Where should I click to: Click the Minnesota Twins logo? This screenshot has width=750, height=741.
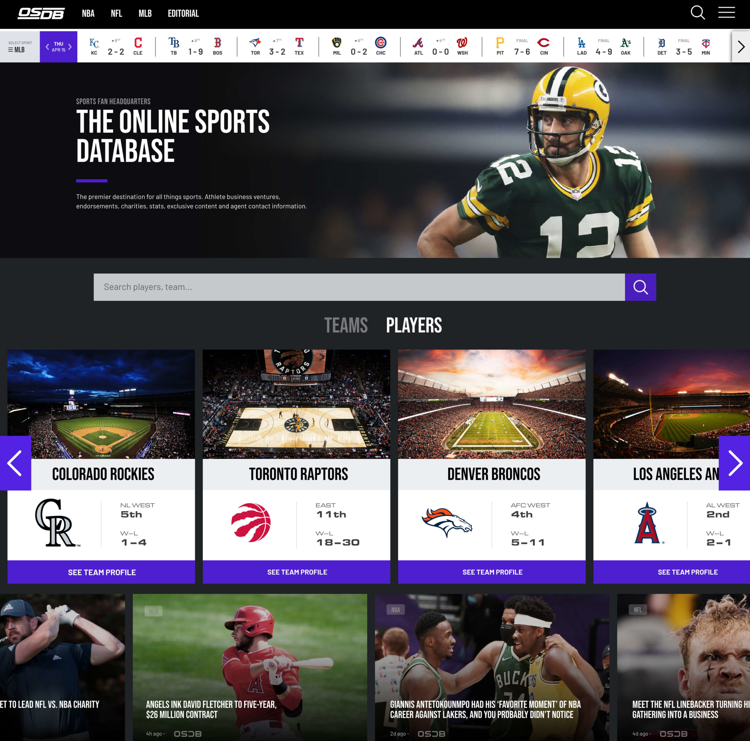[x=706, y=43]
